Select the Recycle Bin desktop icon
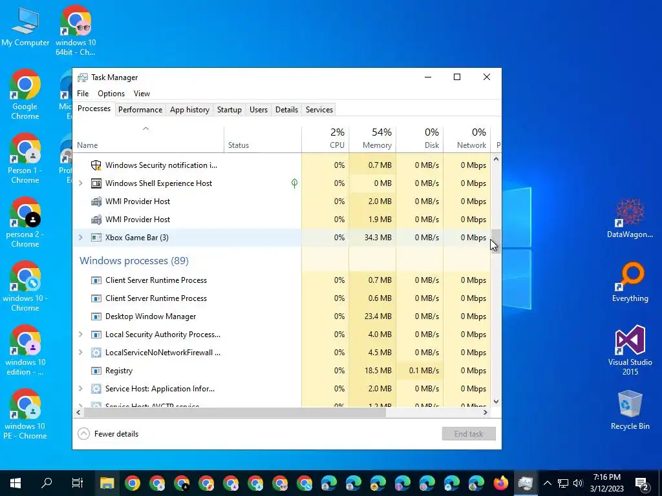This screenshot has width=662, height=496. [x=630, y=410]
